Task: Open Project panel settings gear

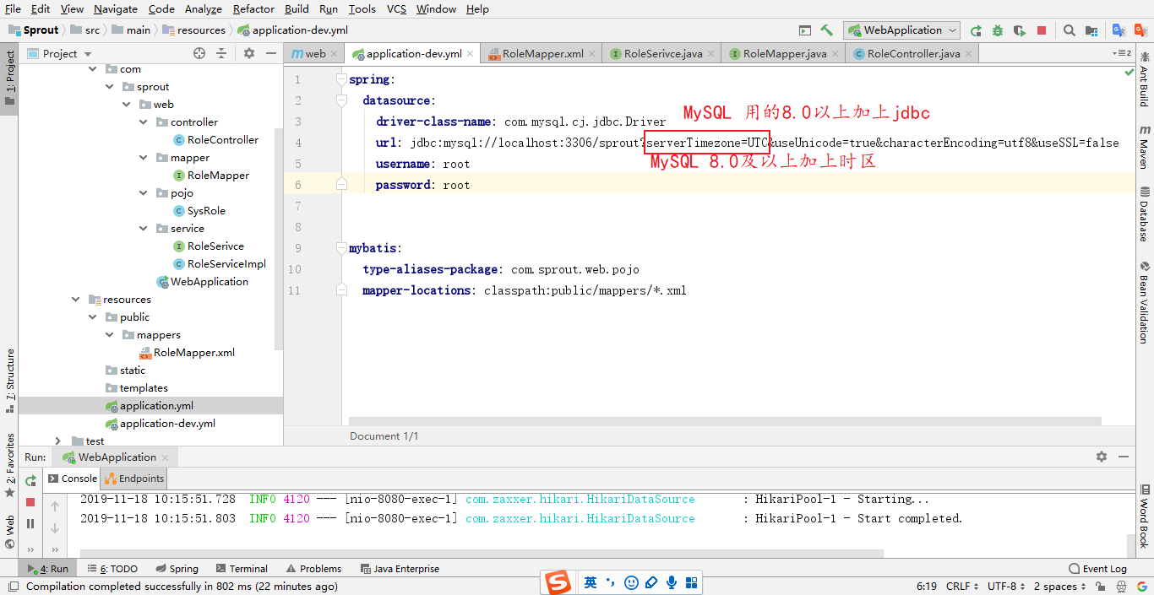Action: 249,53
